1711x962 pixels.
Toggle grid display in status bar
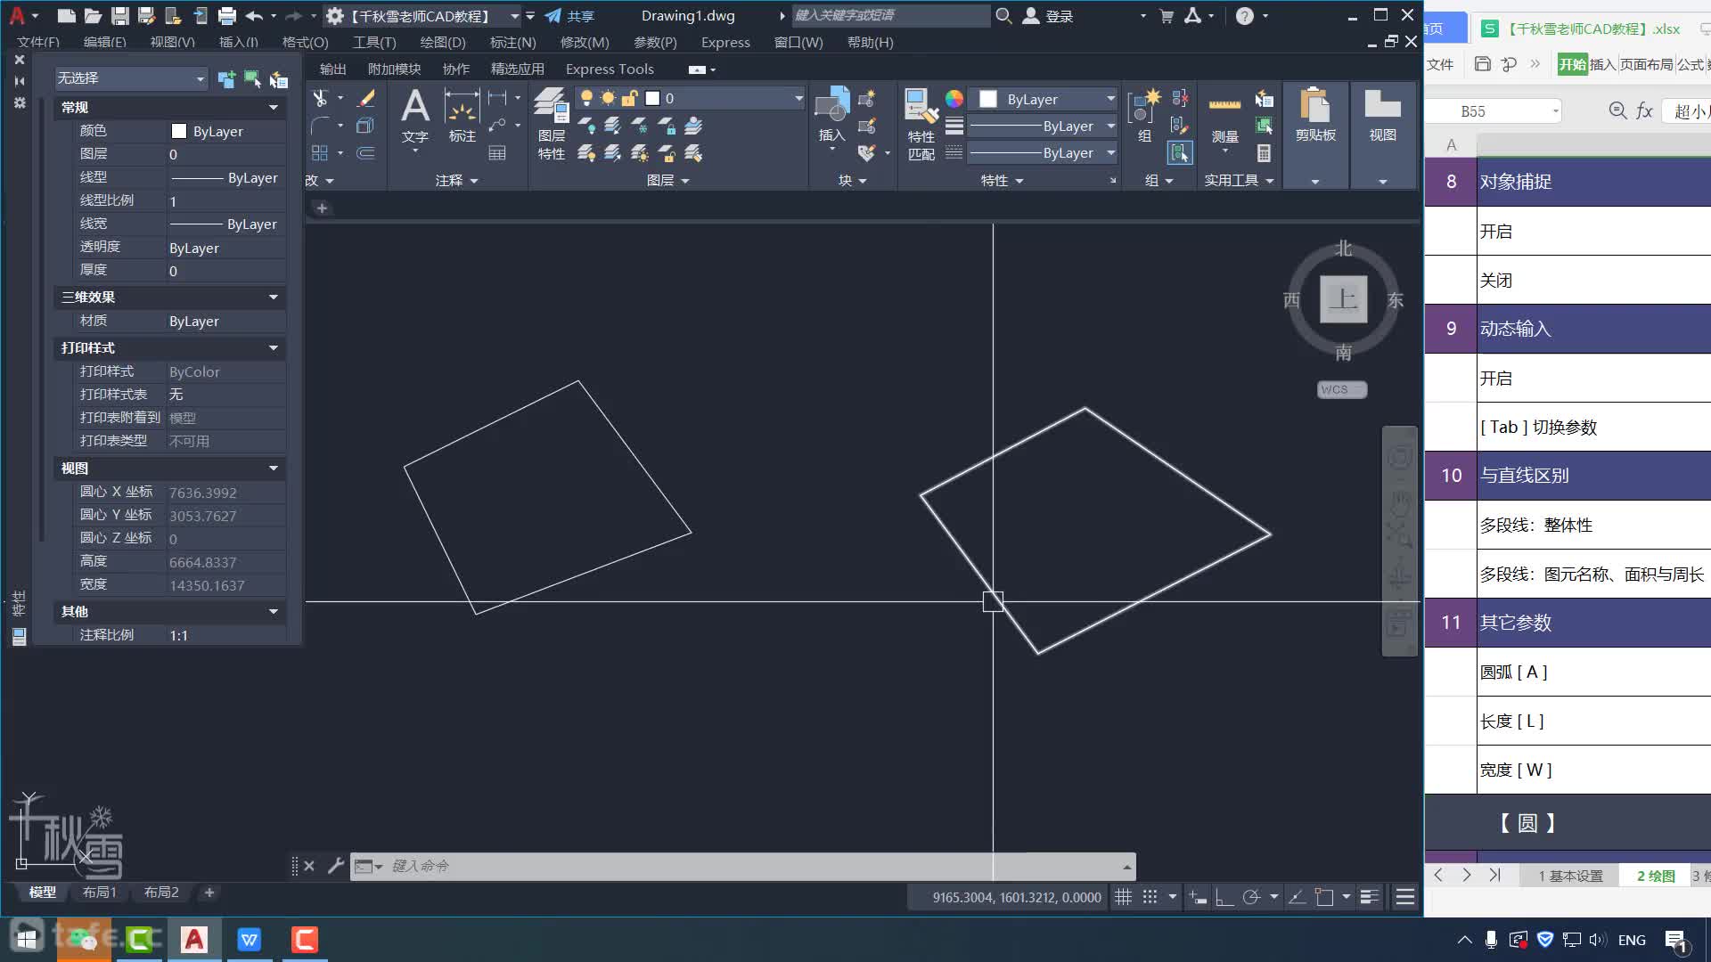coord(1124,897)
